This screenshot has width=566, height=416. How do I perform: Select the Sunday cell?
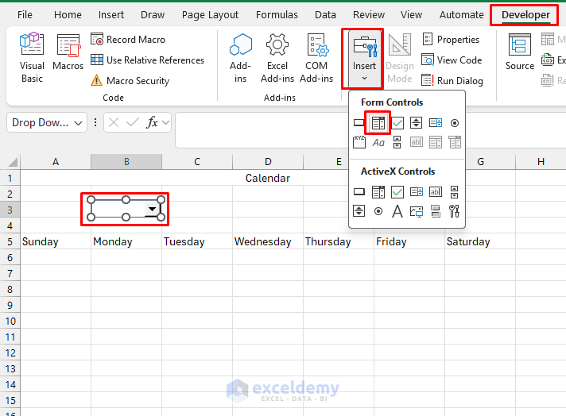coord(56,241)
